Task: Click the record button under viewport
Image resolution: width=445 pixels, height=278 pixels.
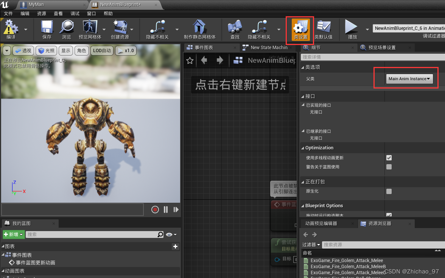Action: pyautogui.click(x=155, y=210)
